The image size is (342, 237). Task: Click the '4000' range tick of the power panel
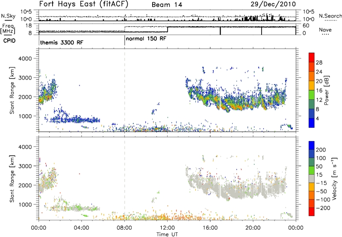[25, 59]
